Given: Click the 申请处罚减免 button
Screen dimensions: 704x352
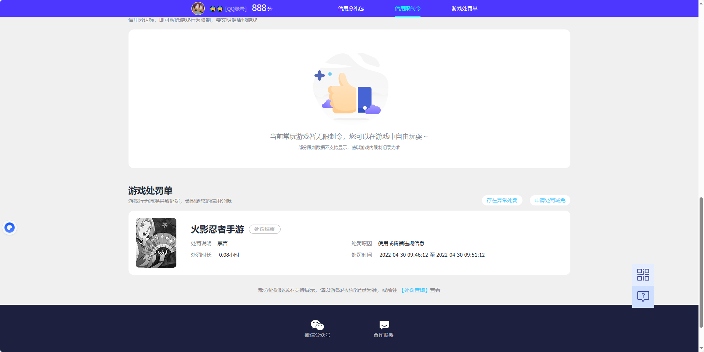Looking at the screenshot, I should pyautogui.click(x=549, y=200).
